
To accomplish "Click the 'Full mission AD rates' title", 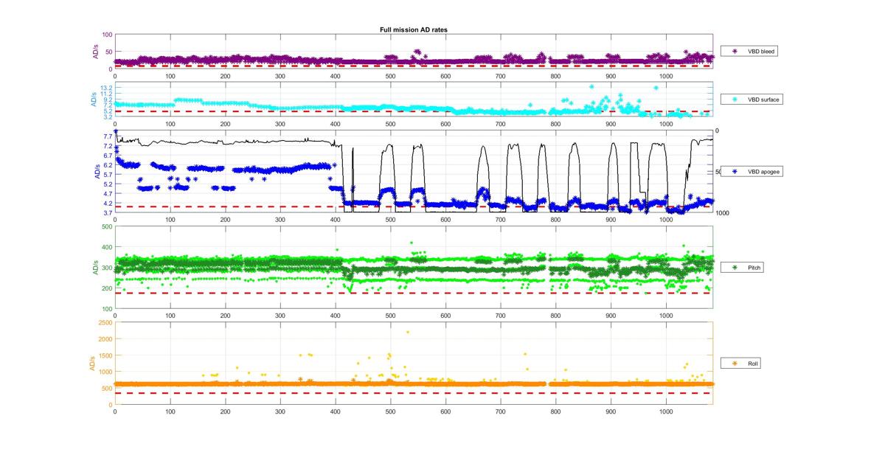I will coord(414,29).
